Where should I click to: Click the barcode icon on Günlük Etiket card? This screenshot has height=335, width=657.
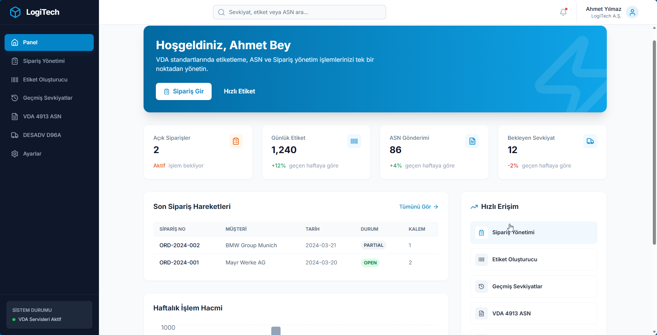pos(354,141)
